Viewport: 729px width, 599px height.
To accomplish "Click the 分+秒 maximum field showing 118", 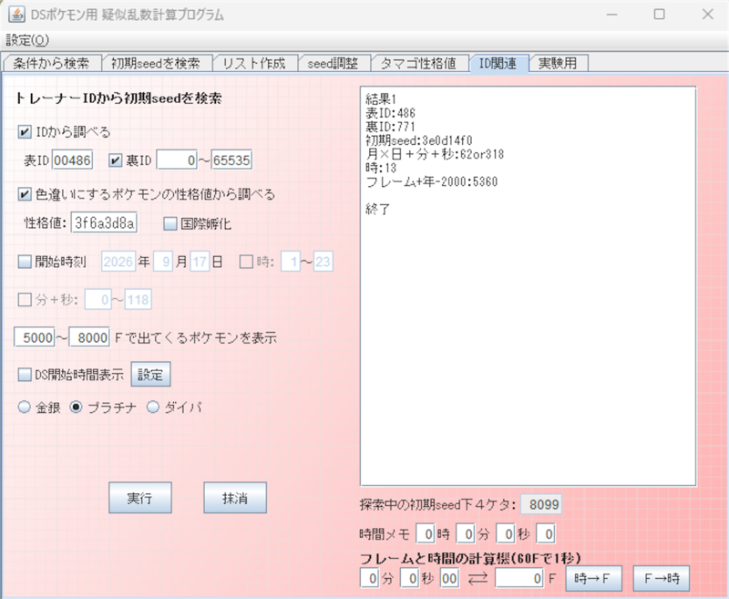I will click(x=138, y=299).
